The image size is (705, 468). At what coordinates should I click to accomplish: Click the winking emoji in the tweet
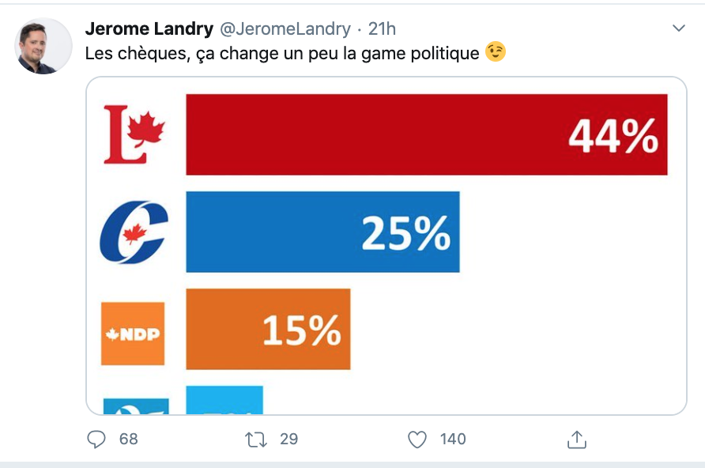coord(496,53)
